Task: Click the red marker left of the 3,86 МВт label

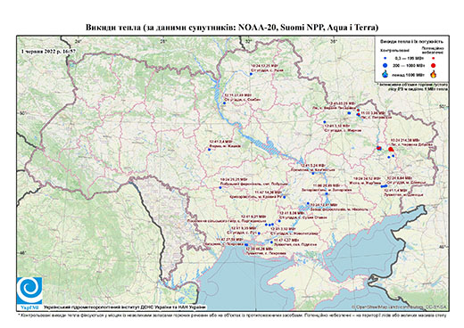Action: 359,114
